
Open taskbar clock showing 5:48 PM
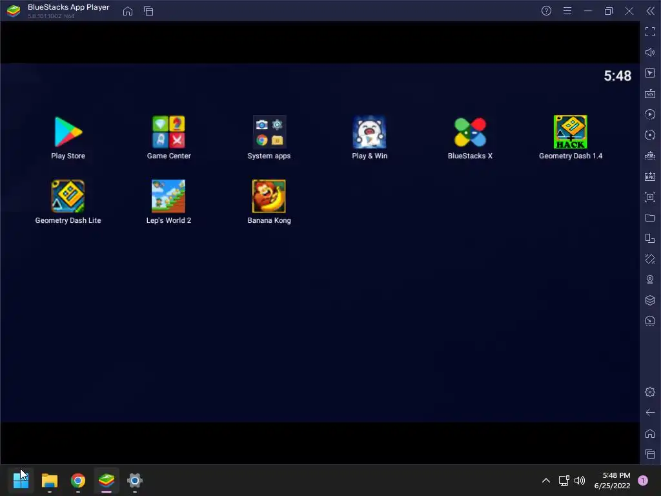[612, 480]
